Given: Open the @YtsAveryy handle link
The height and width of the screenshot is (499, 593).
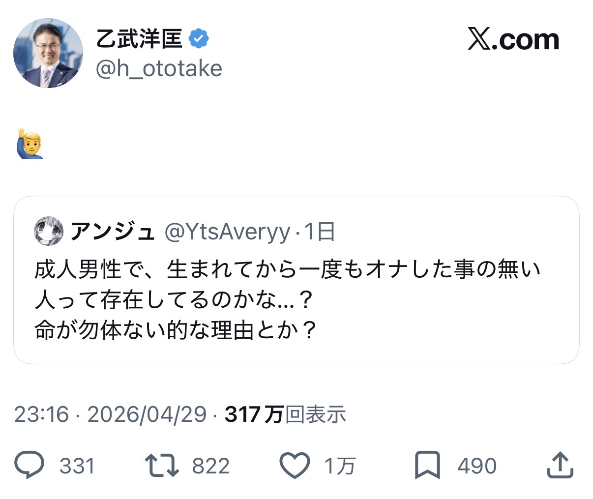Looking at the screenshot, I should click(x=227, y=232).
